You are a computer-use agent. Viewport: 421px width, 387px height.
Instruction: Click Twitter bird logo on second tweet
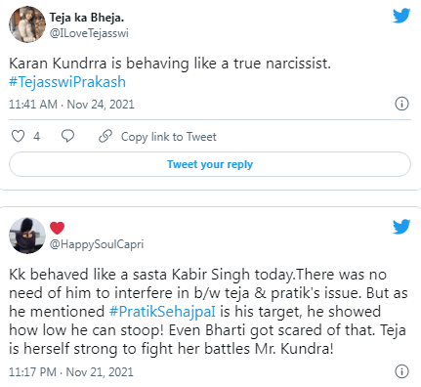[401, 227]
